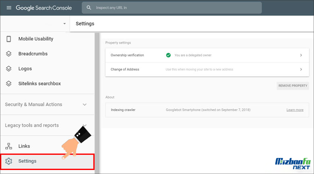Click the green ownership verified checkmark
The height and width of the screenshot is (174, 314).
tap(168, 55)
